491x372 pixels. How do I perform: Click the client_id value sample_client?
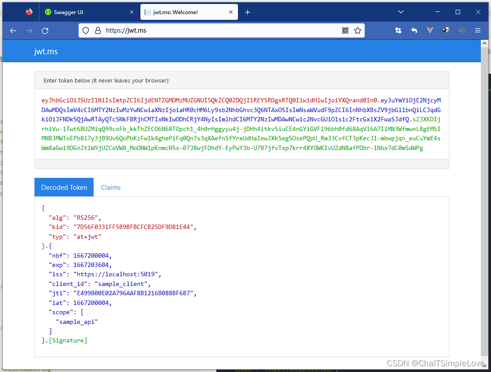pyautogui.click(x=121, y=284)
